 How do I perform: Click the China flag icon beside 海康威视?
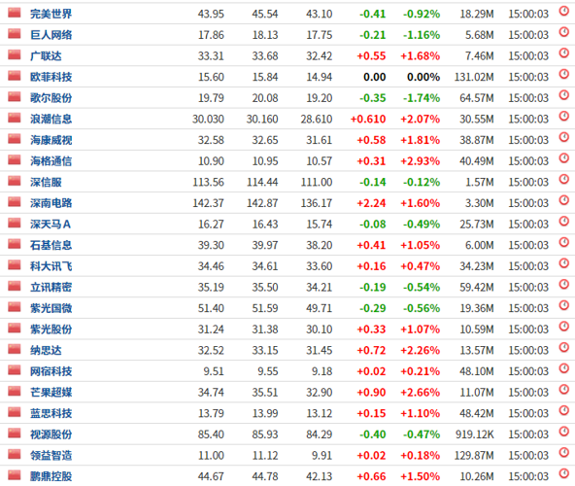15,139
